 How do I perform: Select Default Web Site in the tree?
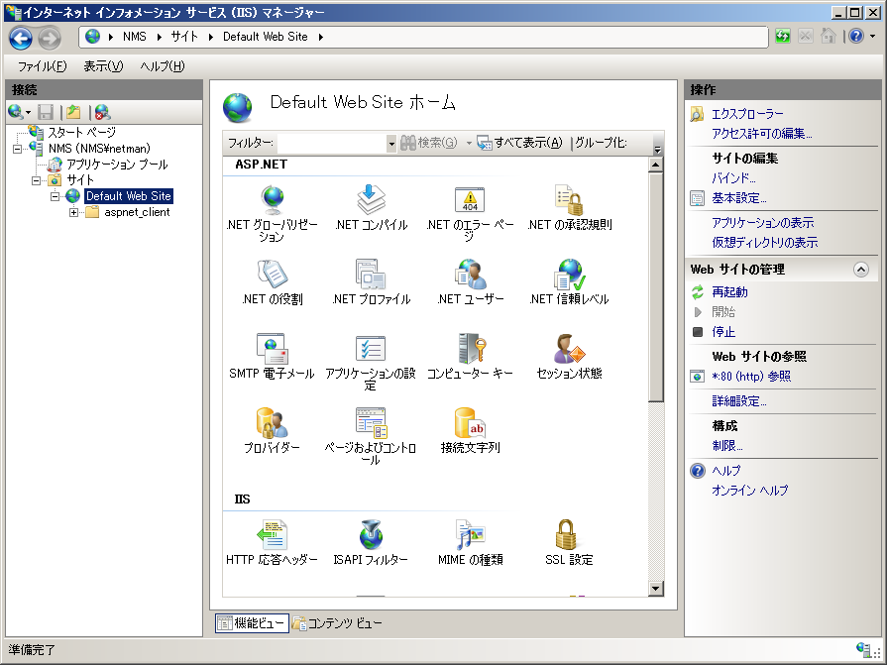[x=129, y=197]
